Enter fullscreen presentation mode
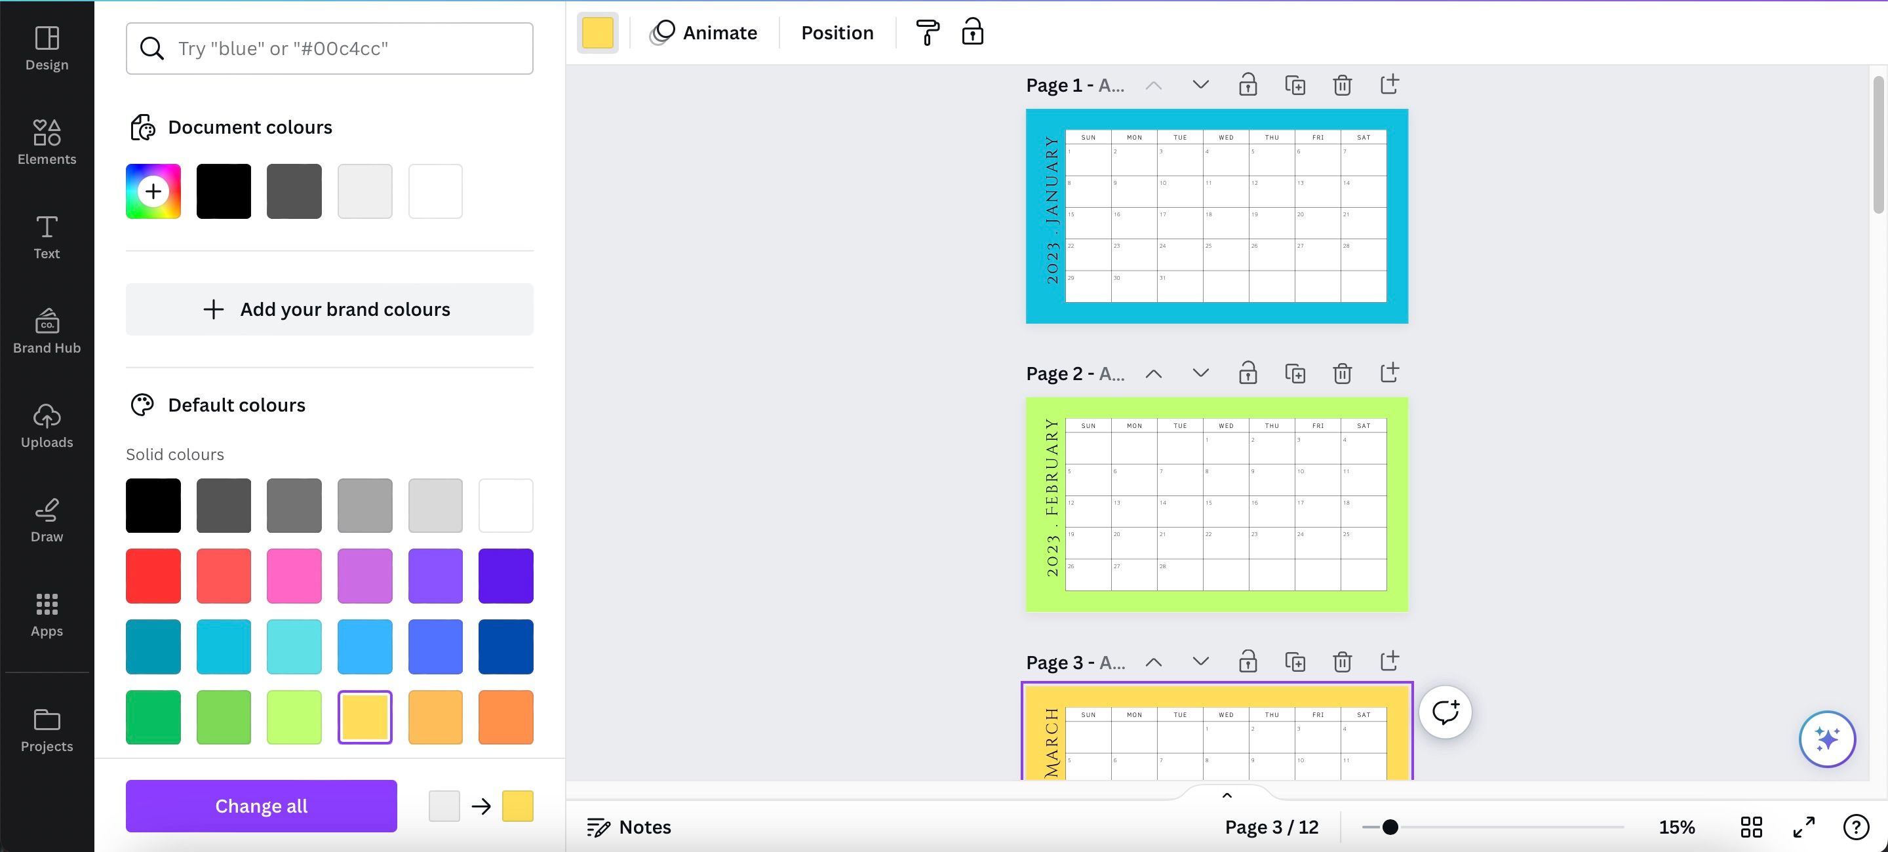The image size is (1888, 852). coord(1803,827)
